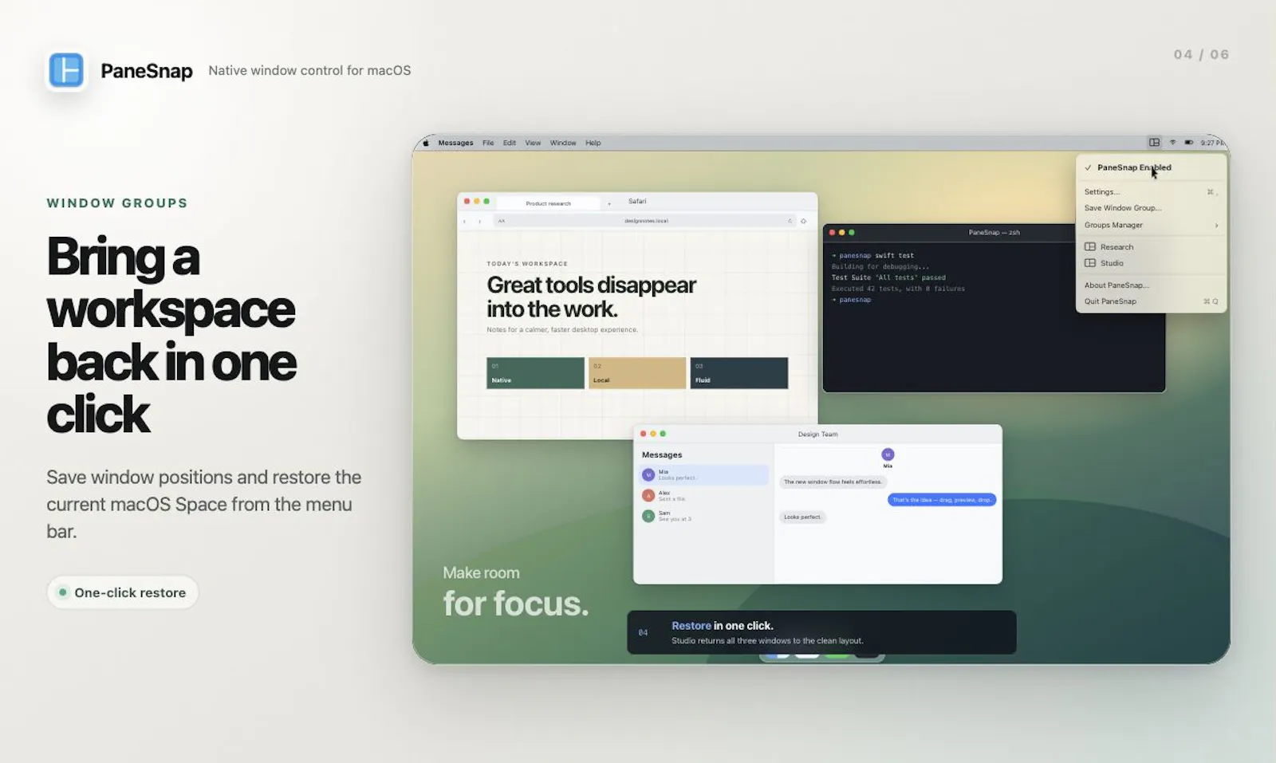Image resolution: width=1276 pixels, height=763 pixels.
Task: Open the Messages app menu in menu bar
Action: click(455, 143)
